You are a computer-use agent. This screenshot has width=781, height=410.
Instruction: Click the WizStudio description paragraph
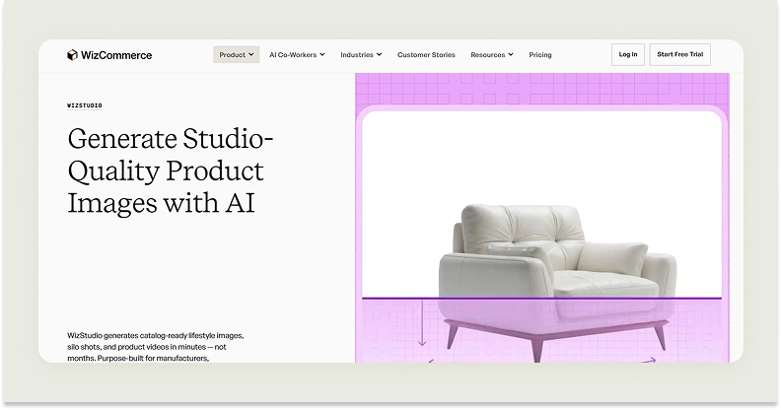[156, 347]
